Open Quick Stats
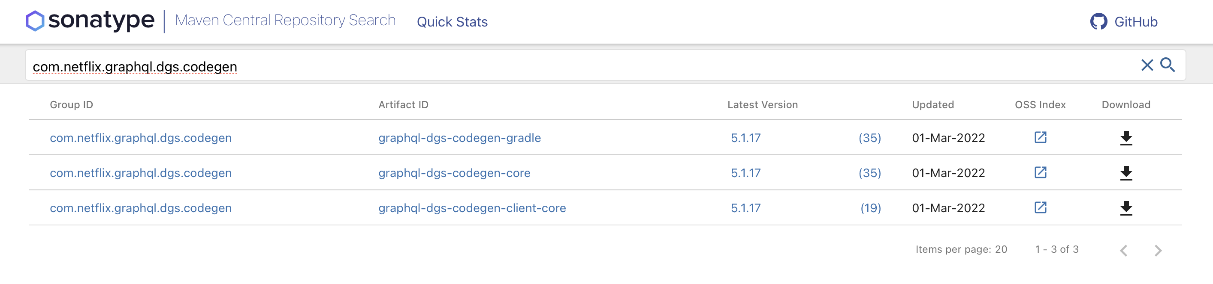The width and height of the screenshot is (1213, 284). [452, 21]
